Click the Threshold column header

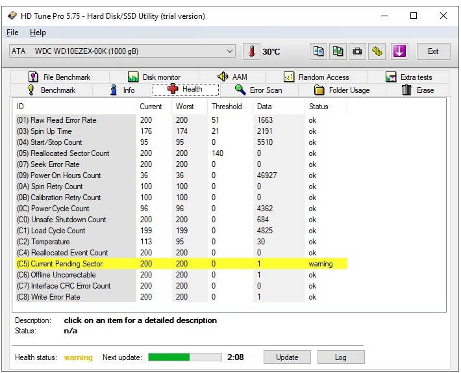pos(230,107)
